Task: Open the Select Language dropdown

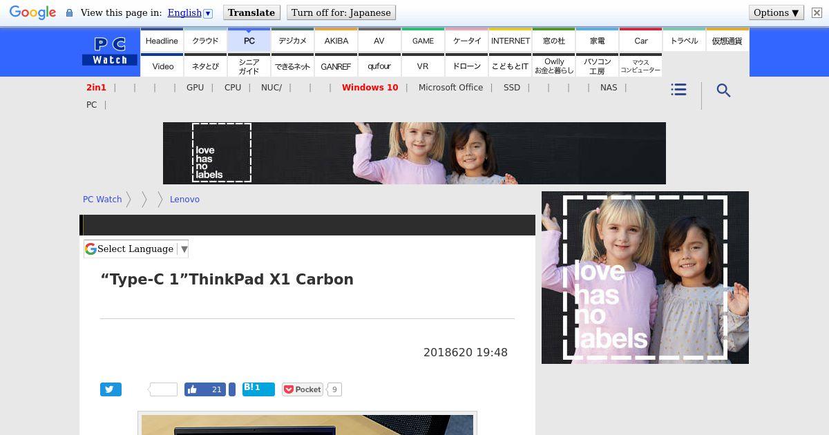Action: (136, 249)
